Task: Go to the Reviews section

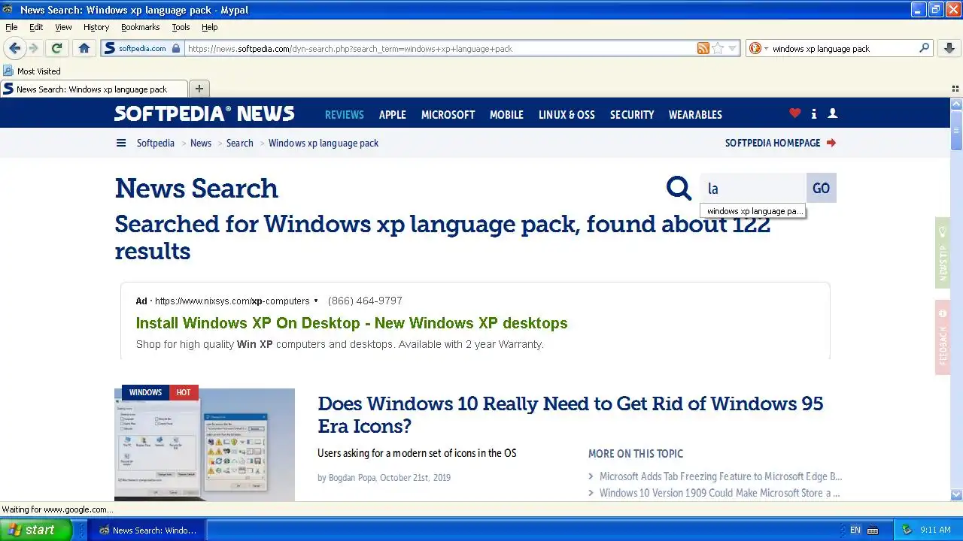Action: coord(345,114)
